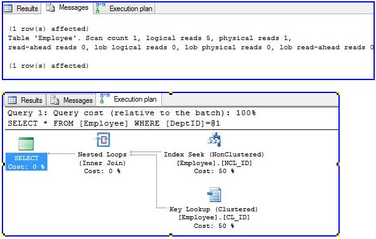Click the '(Inner Join)' text under Nested Loops
The height and width of the screenshot is (239, 376).
tap(102, 163)
